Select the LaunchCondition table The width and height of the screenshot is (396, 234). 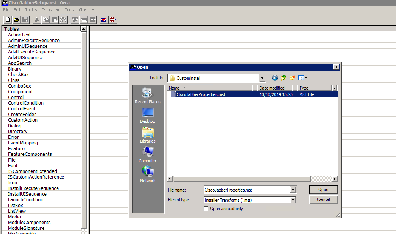[x=25, y=200]
